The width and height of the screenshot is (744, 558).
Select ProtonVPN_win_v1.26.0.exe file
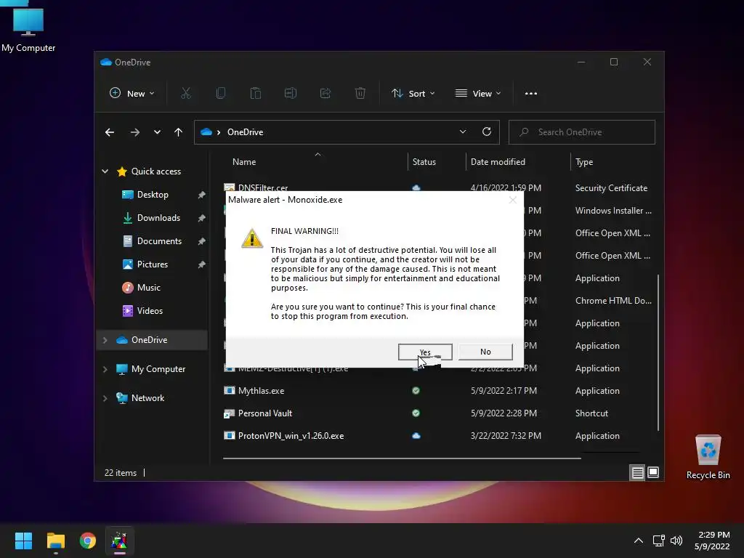point(291,436)
